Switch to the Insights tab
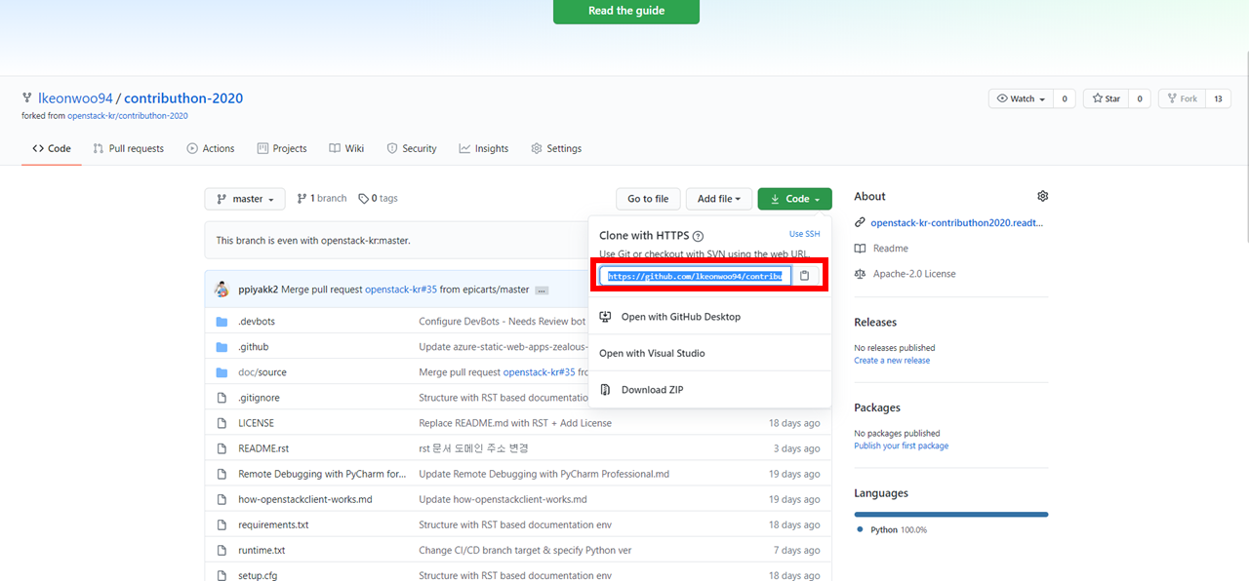Viewport: 1249px width, 581px height. click(484, 148)
